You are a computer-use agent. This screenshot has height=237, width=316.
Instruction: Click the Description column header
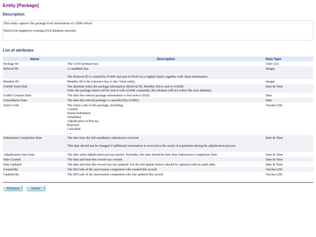tap(166, 59)
